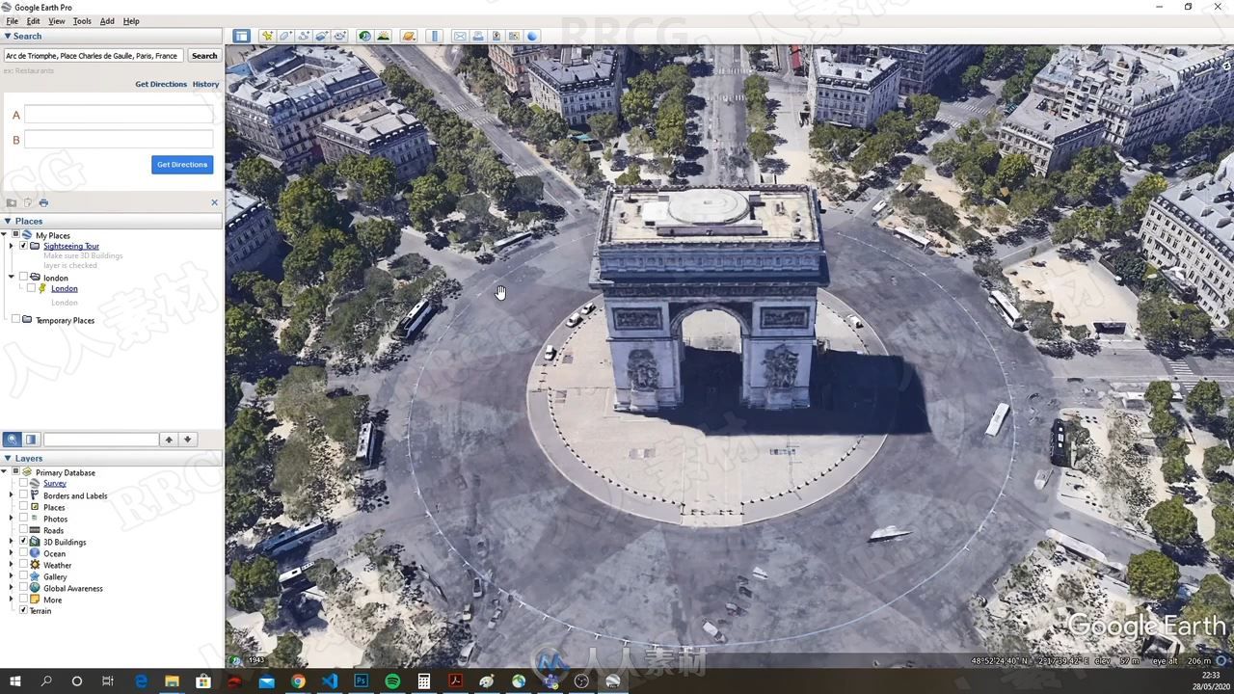Uncheck the Terrain layer checkbox
Viewport: 1234px width, 694px height.
click(x=23, y=610)
